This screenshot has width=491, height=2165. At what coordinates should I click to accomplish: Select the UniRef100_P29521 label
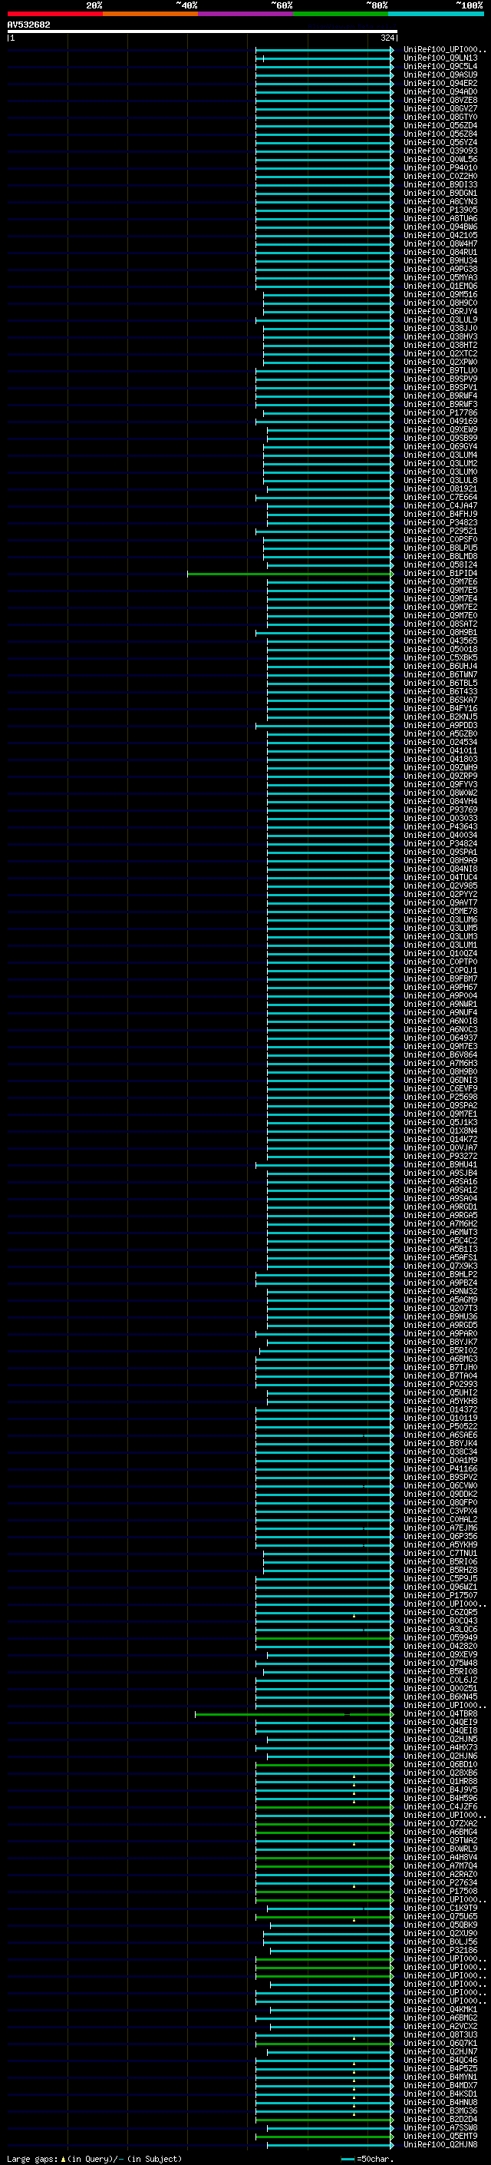[x=440, y=531]
